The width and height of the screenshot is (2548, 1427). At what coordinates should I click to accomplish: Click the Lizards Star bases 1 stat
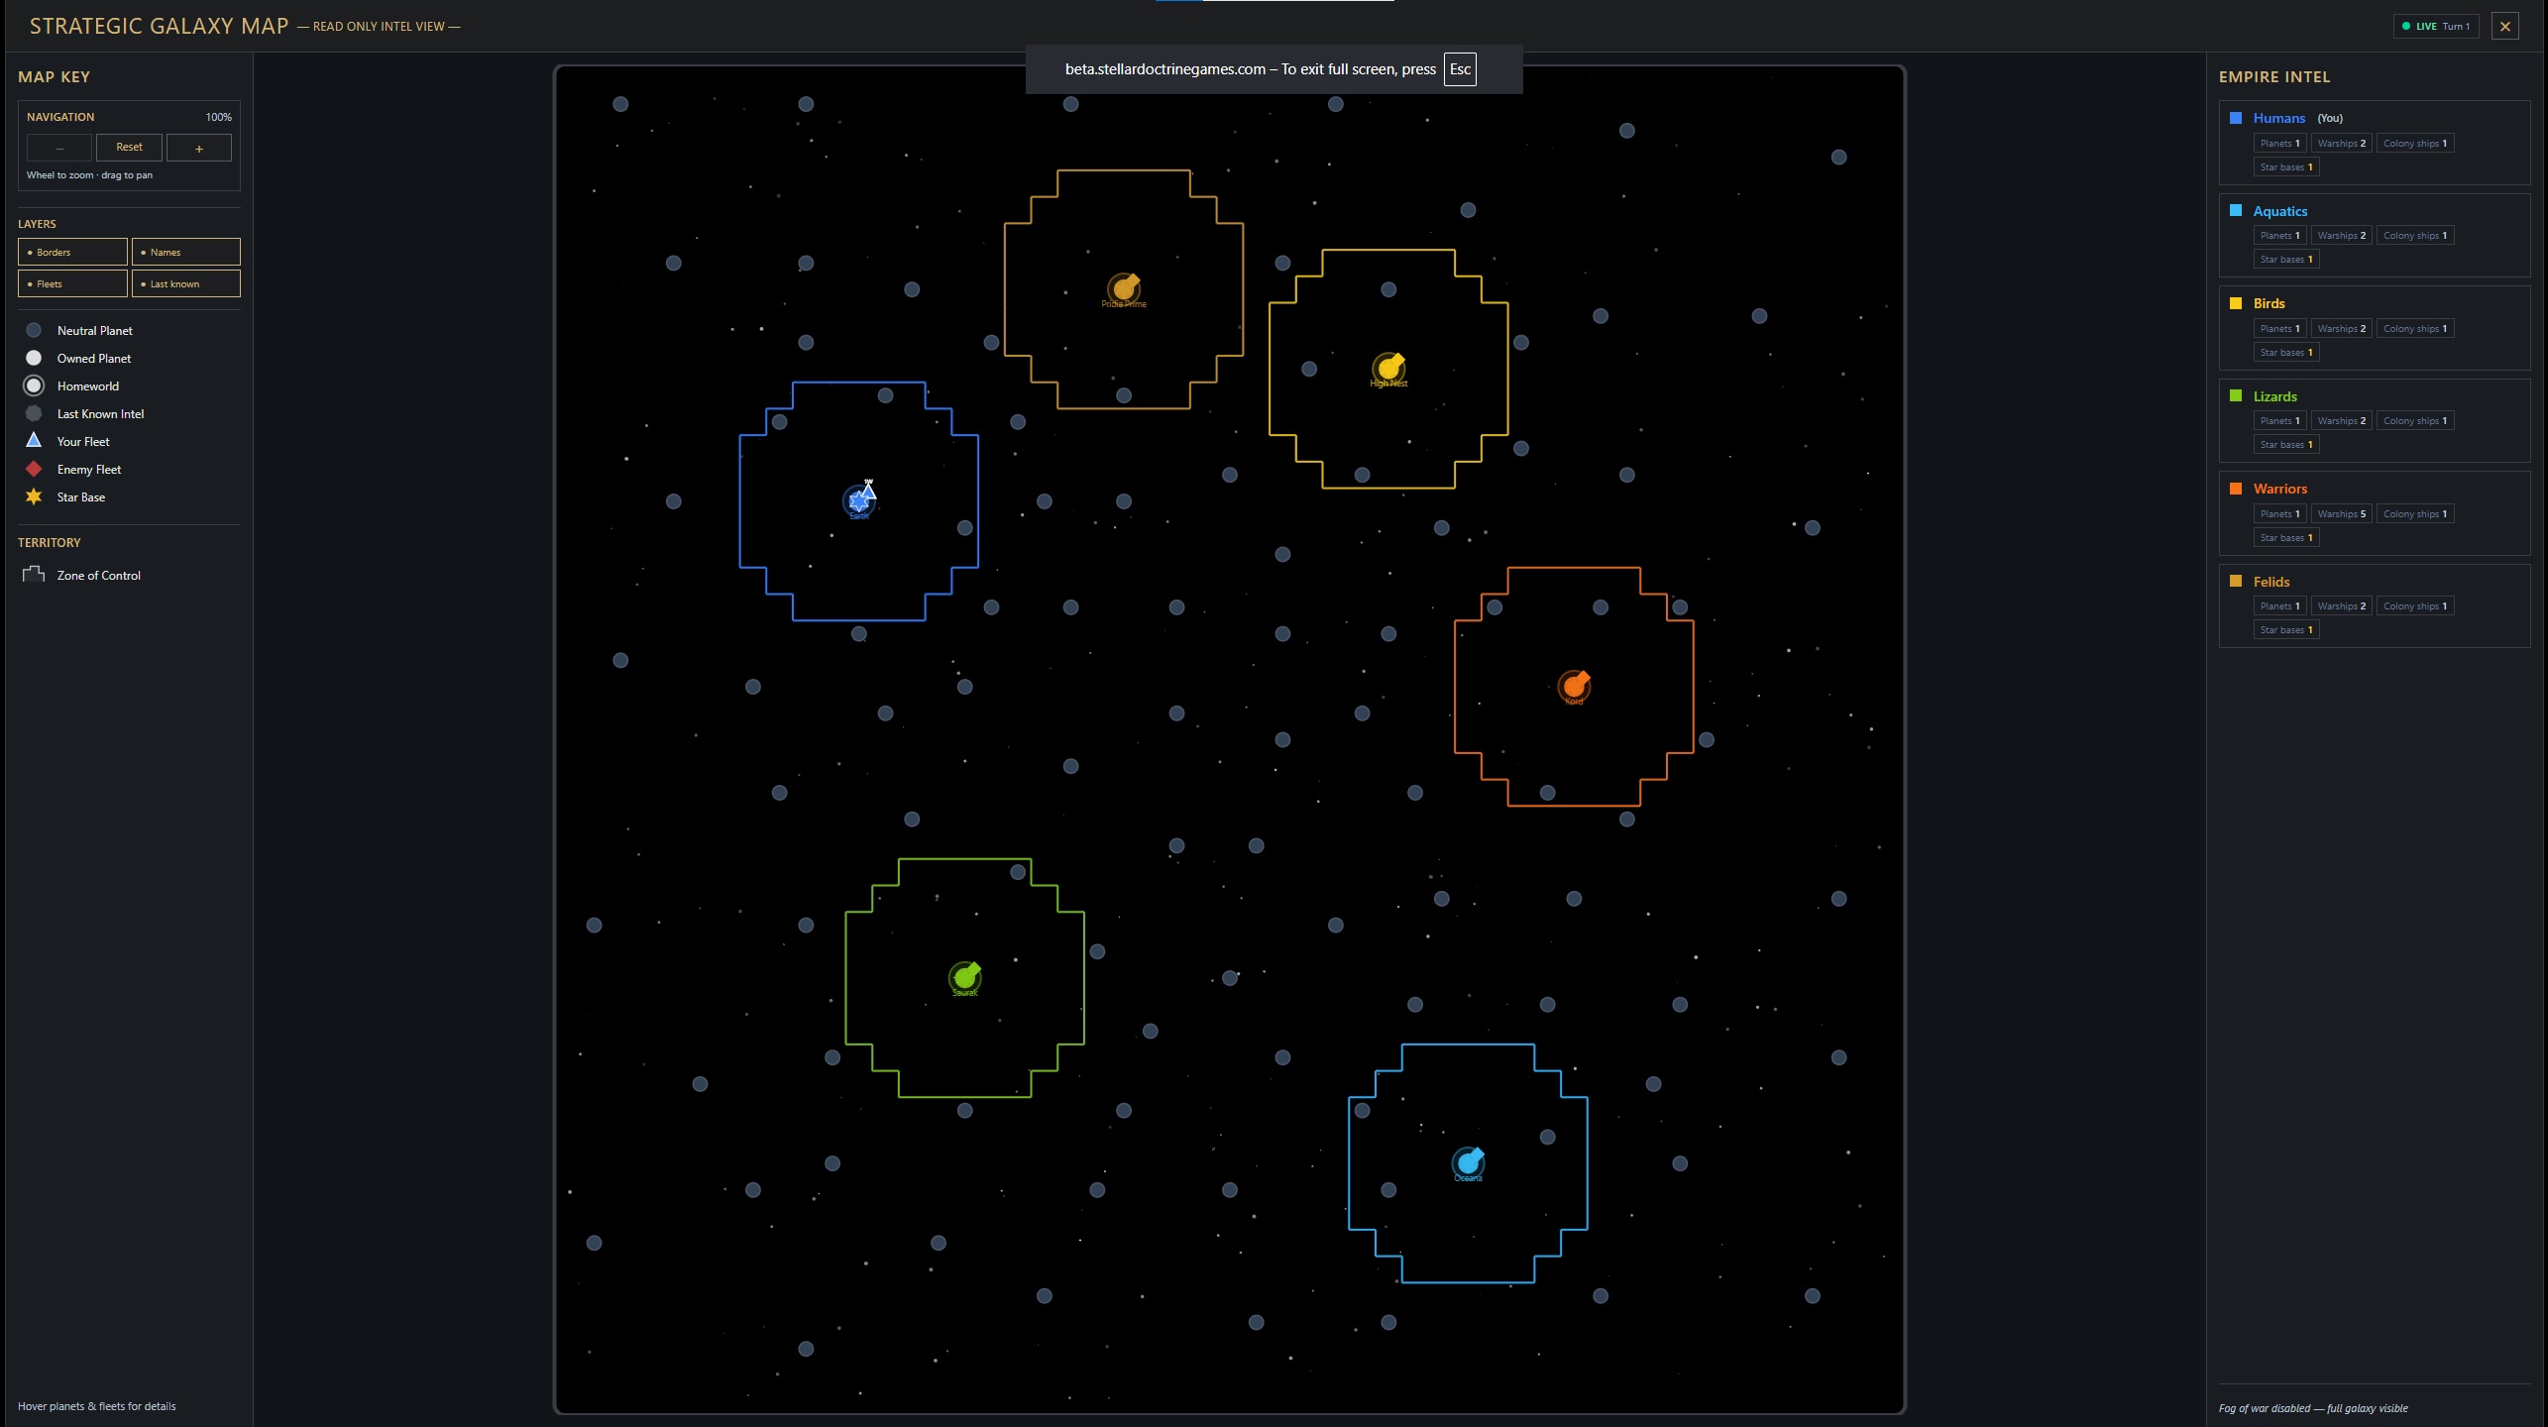tap(2286, 444)
